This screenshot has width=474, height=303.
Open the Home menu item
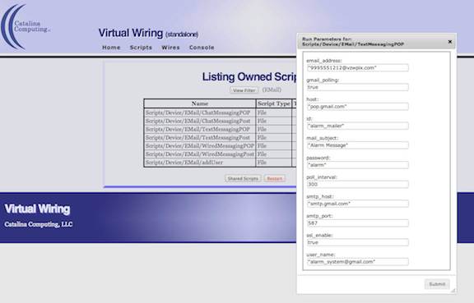pos(111,48)
